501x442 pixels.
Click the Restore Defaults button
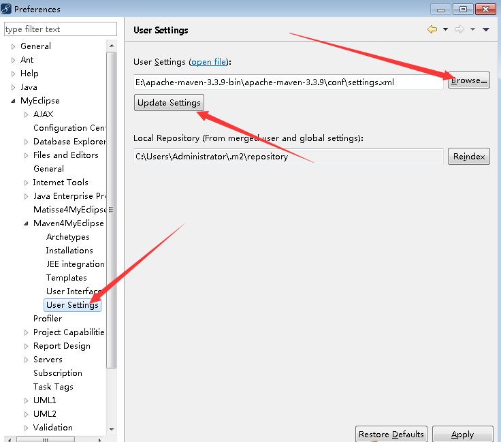tap(391, 434)
